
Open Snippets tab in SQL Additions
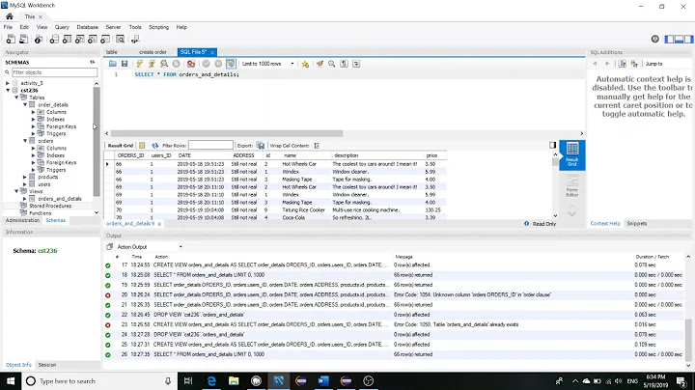(x=636, y=223)
